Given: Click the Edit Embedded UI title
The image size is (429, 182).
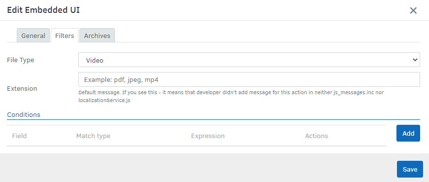Looking at the screenshot, I should click(x=43, y=10).
